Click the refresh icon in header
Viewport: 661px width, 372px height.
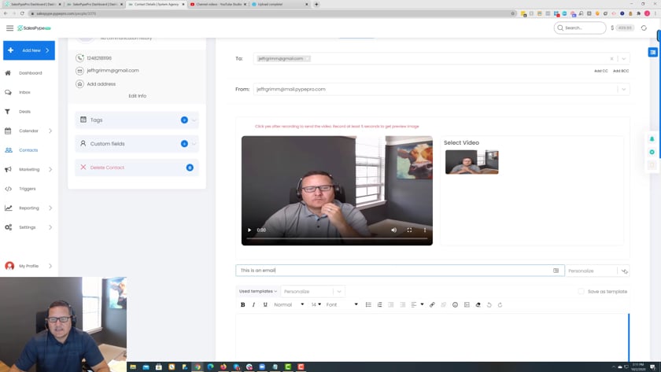pyautogui.click(x=644, y=28)
